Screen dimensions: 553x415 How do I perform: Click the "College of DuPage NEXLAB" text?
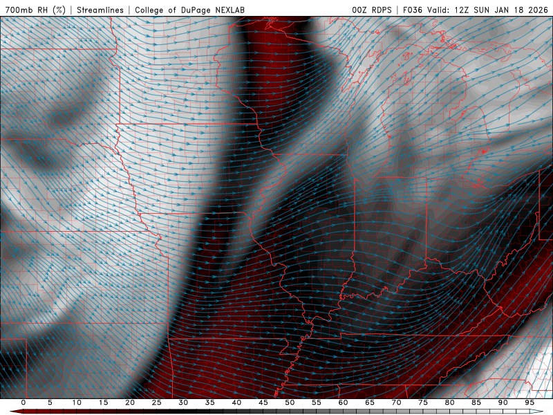click(189, 10)
